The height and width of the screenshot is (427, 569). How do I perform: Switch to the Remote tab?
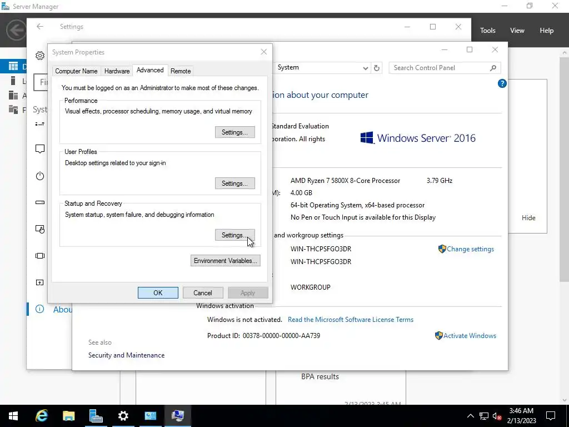[181, 71]
